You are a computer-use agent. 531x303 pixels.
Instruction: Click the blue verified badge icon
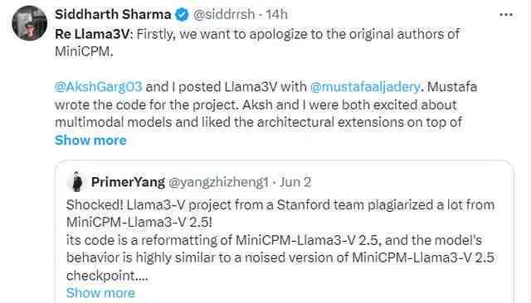182,15
